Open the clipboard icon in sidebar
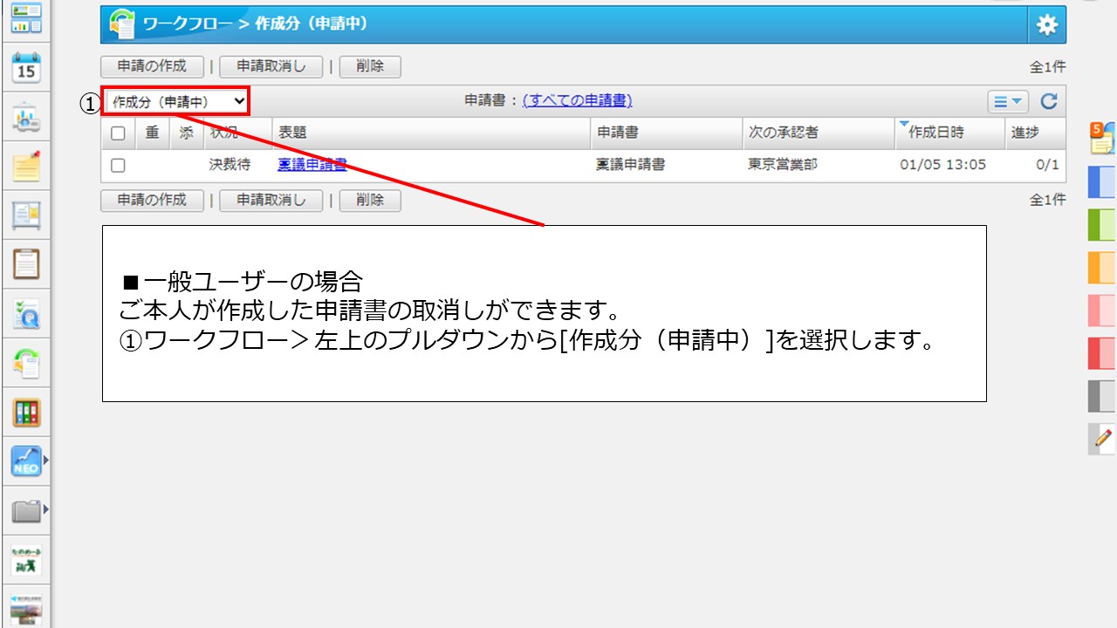The image size is (1117, 628). (x=26, y=263)
